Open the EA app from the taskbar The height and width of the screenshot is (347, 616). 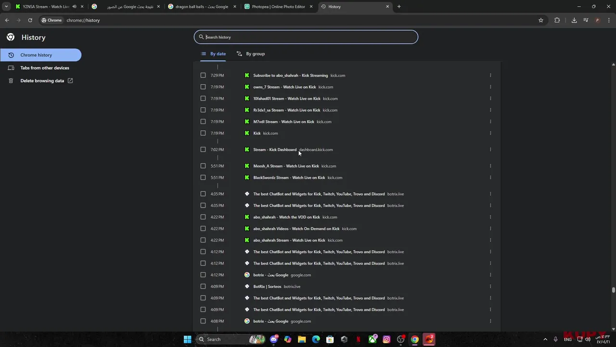pyautogui.click(x=429, y=339)
